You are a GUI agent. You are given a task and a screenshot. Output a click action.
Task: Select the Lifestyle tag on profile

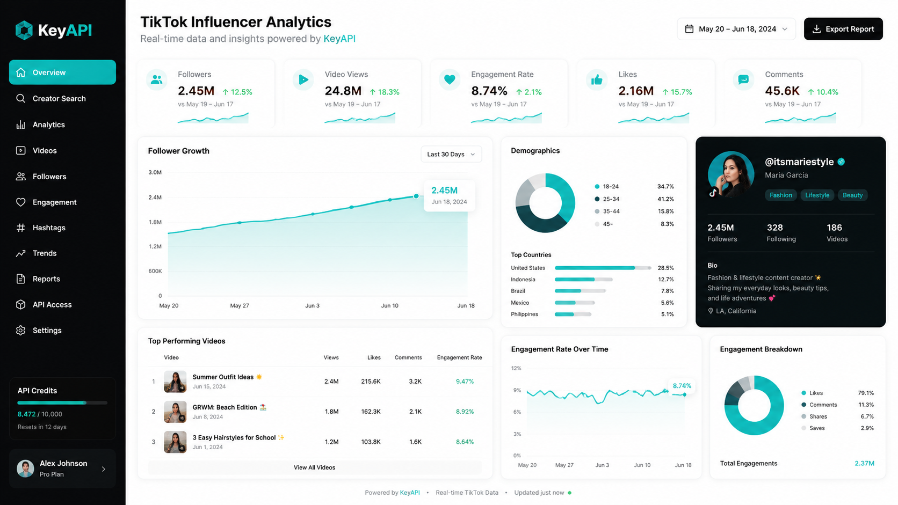[817, 195]
